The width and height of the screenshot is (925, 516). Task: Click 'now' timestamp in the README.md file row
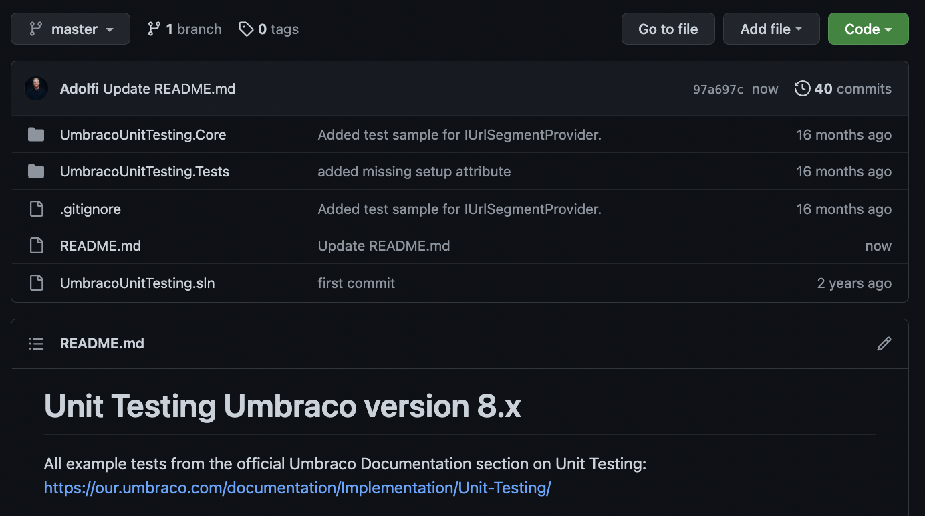pos(878,246)
